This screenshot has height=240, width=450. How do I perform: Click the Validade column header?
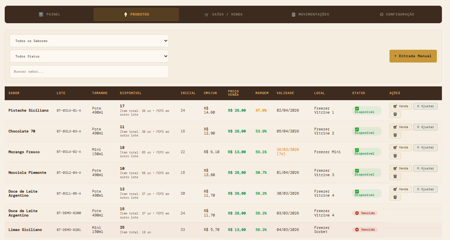tap(285, 93)
